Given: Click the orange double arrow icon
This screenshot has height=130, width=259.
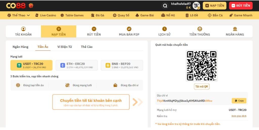Looking at the screenshot, I should (x=138, y=102).
